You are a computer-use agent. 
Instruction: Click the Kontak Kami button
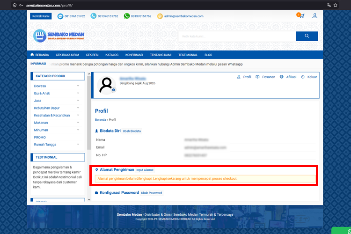[41, 16]
